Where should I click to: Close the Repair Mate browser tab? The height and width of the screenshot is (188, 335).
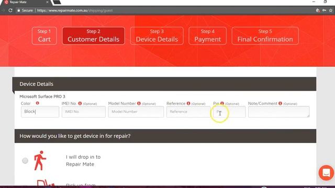point(47,2)
